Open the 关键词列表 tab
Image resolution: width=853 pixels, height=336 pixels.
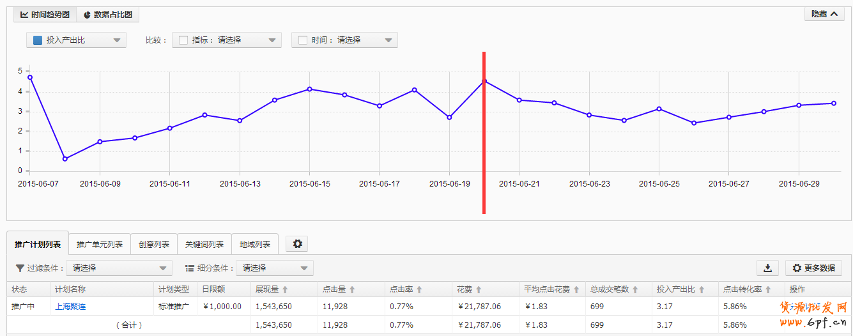coord(204,244)
